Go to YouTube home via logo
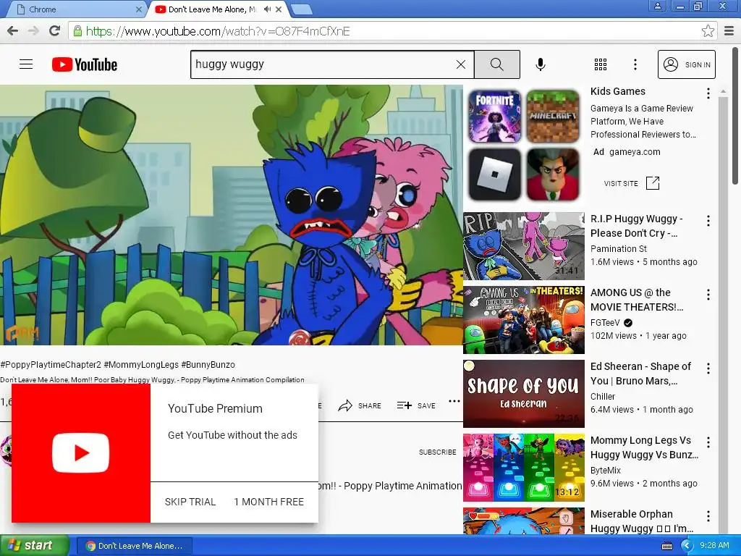 85,64
